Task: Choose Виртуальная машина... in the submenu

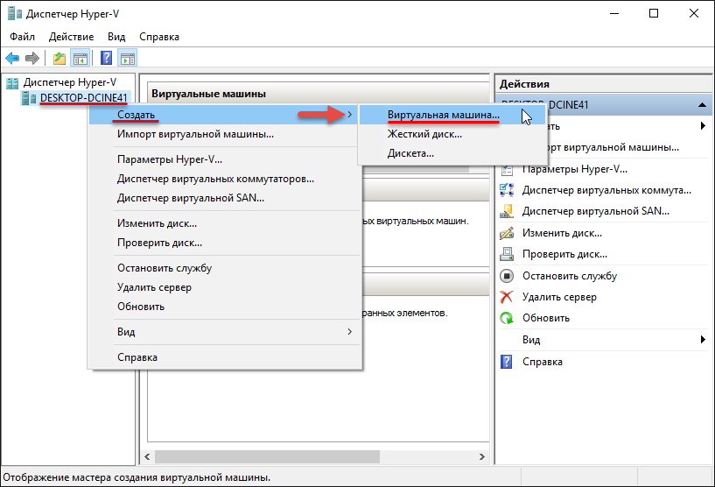Action: coord(452,115)
